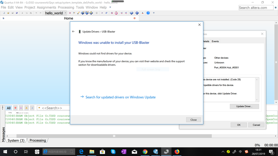
Task: Click the Start Compilation toolbar icon
Action: coord(102,13)
